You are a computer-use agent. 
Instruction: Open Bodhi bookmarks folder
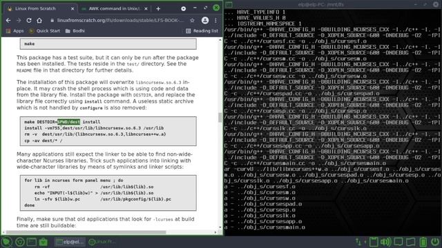[75, 31]
